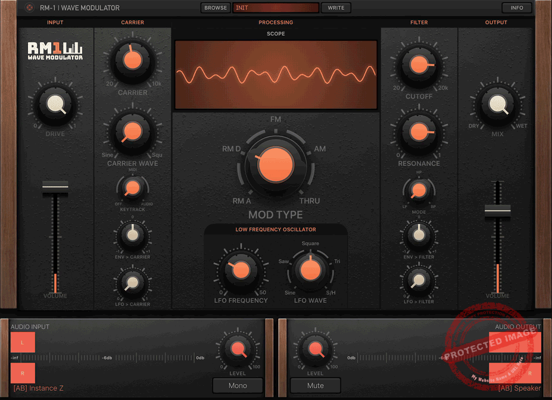Toggle the R channel in Audio Input
The image size is (552, 400).
[x=23, y=373]
